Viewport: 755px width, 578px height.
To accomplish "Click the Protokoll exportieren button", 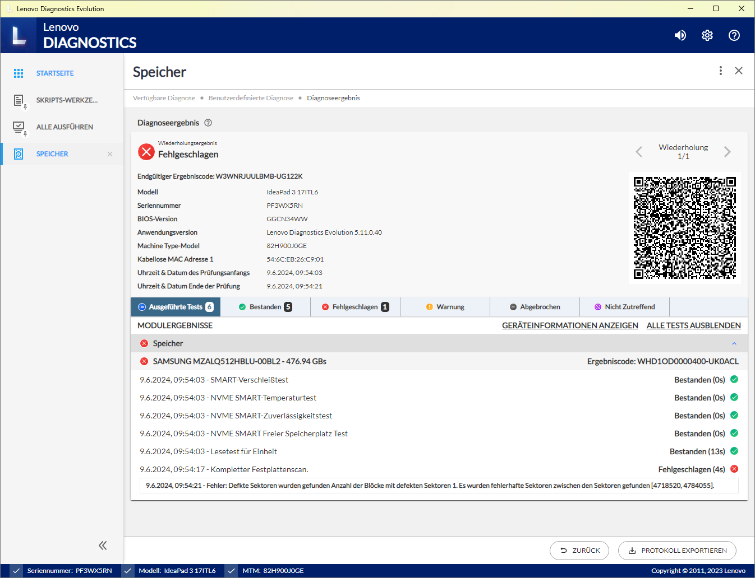I will coord(677,551).
